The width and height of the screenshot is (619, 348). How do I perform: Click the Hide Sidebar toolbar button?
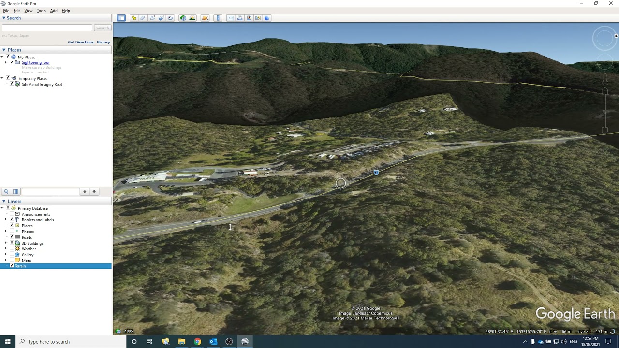click(x=121, y=18)
